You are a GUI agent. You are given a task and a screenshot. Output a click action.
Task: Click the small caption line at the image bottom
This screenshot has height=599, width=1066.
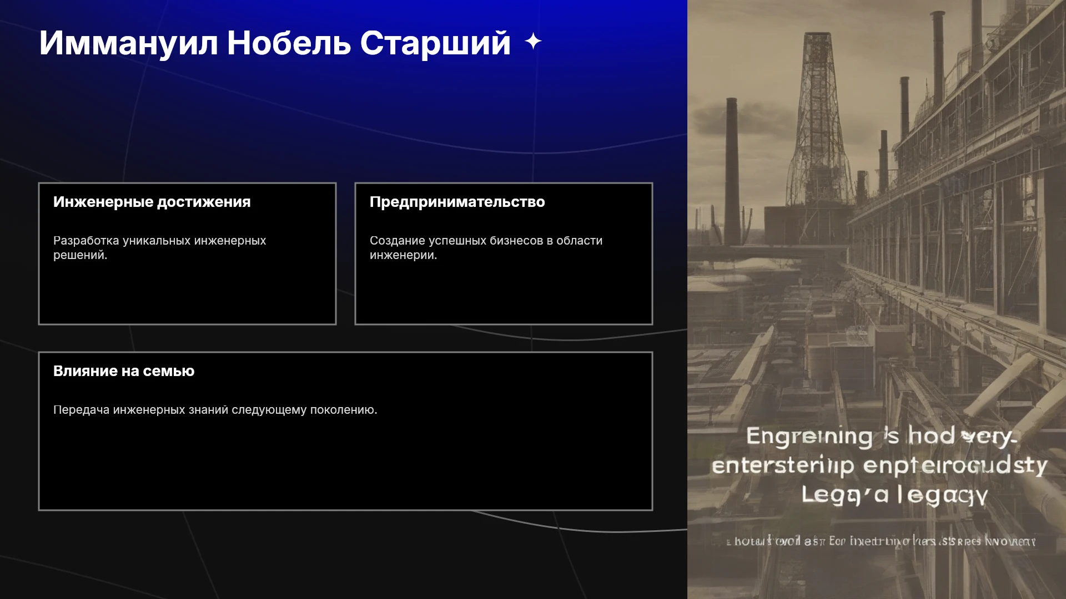[881, 541]
